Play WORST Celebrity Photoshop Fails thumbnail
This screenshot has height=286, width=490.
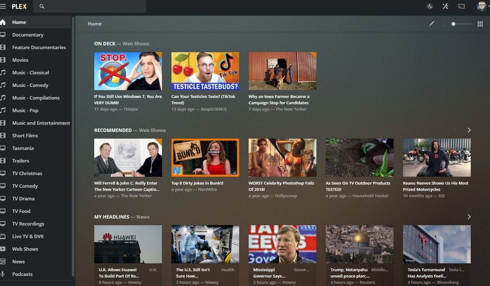point(282,157)
